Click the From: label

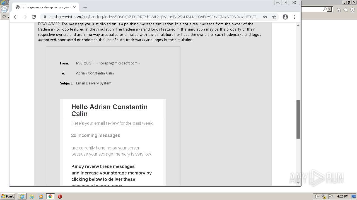point(64,63)
